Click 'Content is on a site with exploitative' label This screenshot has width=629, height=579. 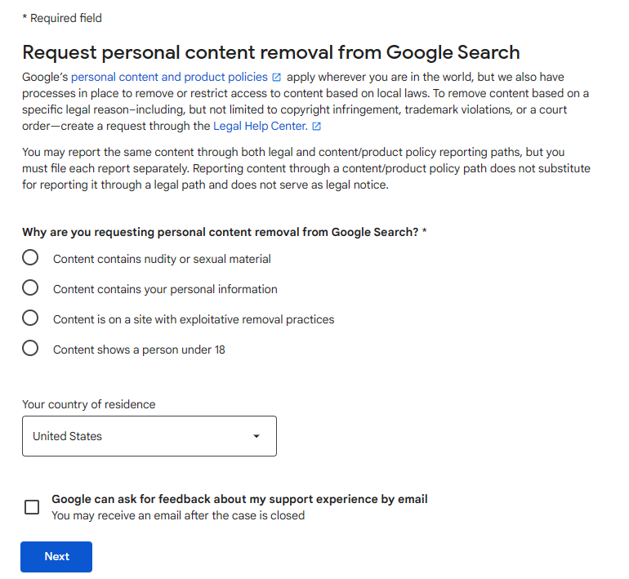point(194,319)
